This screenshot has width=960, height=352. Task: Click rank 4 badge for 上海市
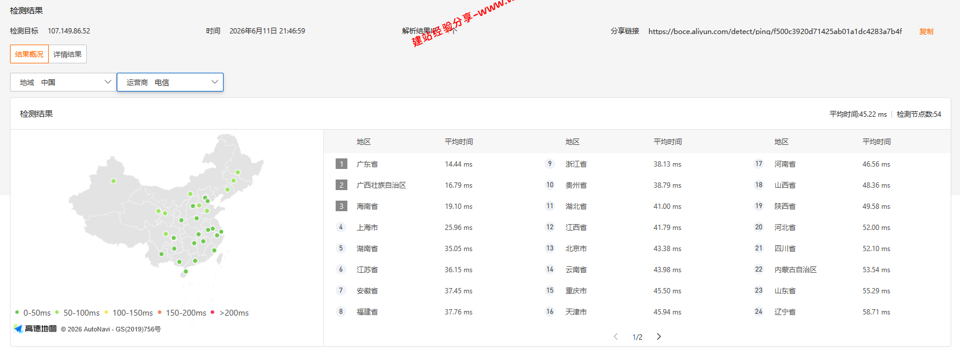(x=341, y=227)
